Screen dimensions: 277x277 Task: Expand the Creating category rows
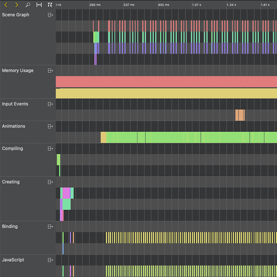pyautogui.click(x=50, y=182)
